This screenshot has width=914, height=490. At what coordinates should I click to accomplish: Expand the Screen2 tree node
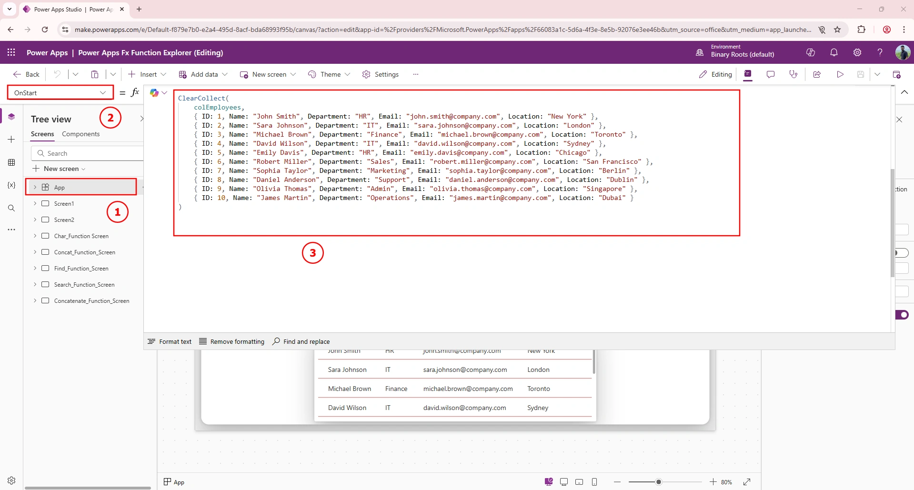(x=35, y=220)
